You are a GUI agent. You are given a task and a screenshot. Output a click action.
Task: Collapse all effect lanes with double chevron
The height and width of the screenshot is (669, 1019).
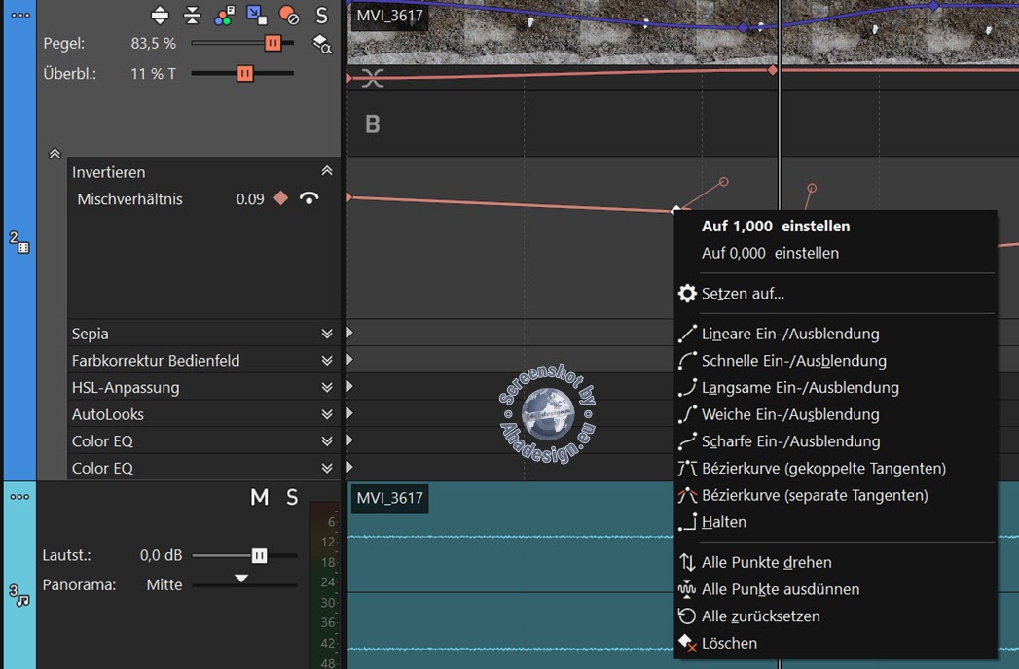coord(55,154)
